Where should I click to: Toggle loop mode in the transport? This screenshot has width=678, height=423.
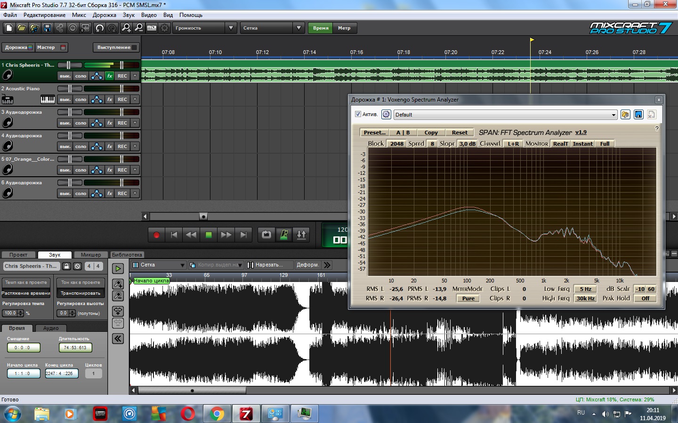click(266, 235)
